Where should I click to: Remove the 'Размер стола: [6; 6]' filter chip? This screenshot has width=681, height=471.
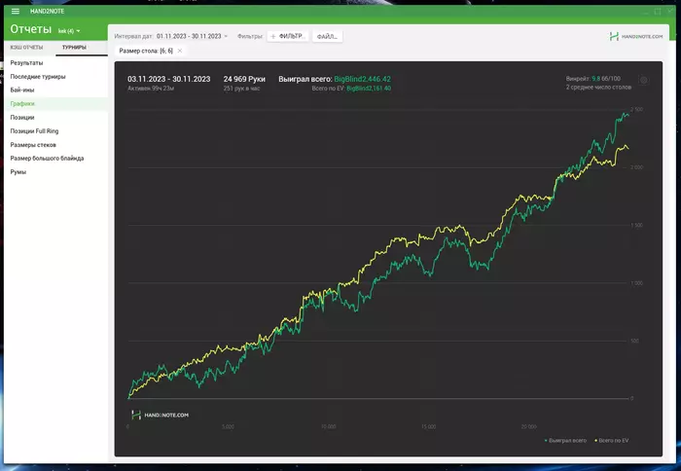tap(180, 51)
